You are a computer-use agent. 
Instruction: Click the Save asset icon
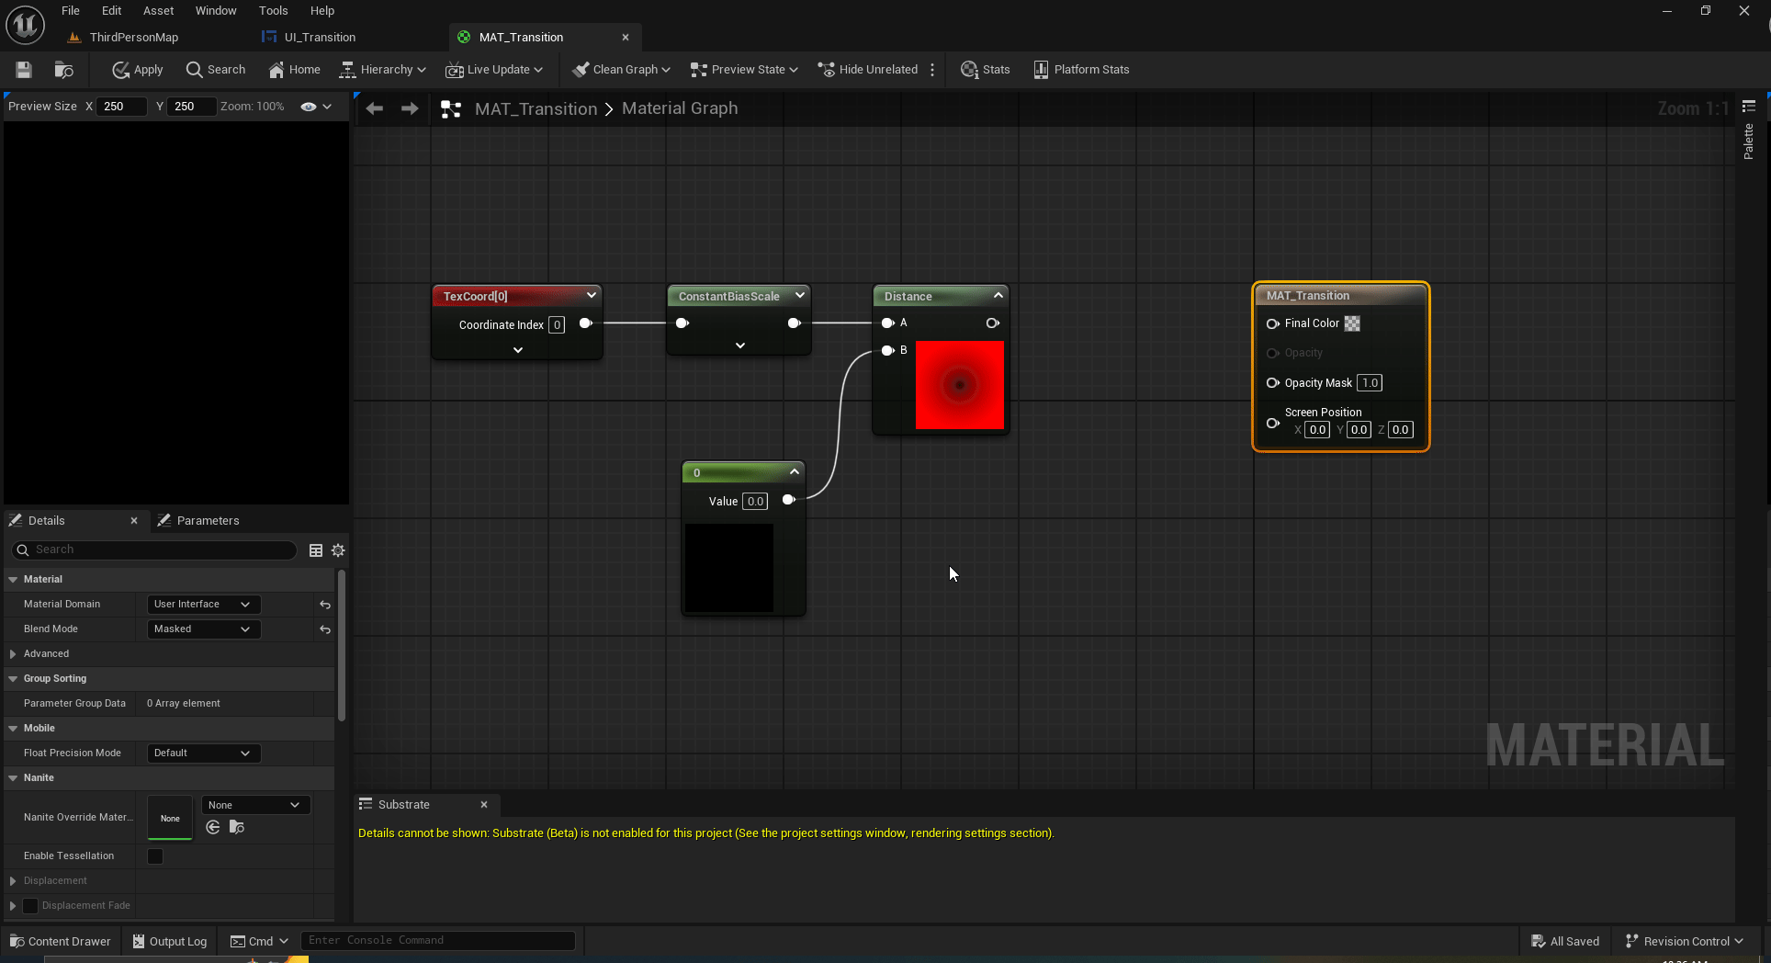tap(24, 70)
